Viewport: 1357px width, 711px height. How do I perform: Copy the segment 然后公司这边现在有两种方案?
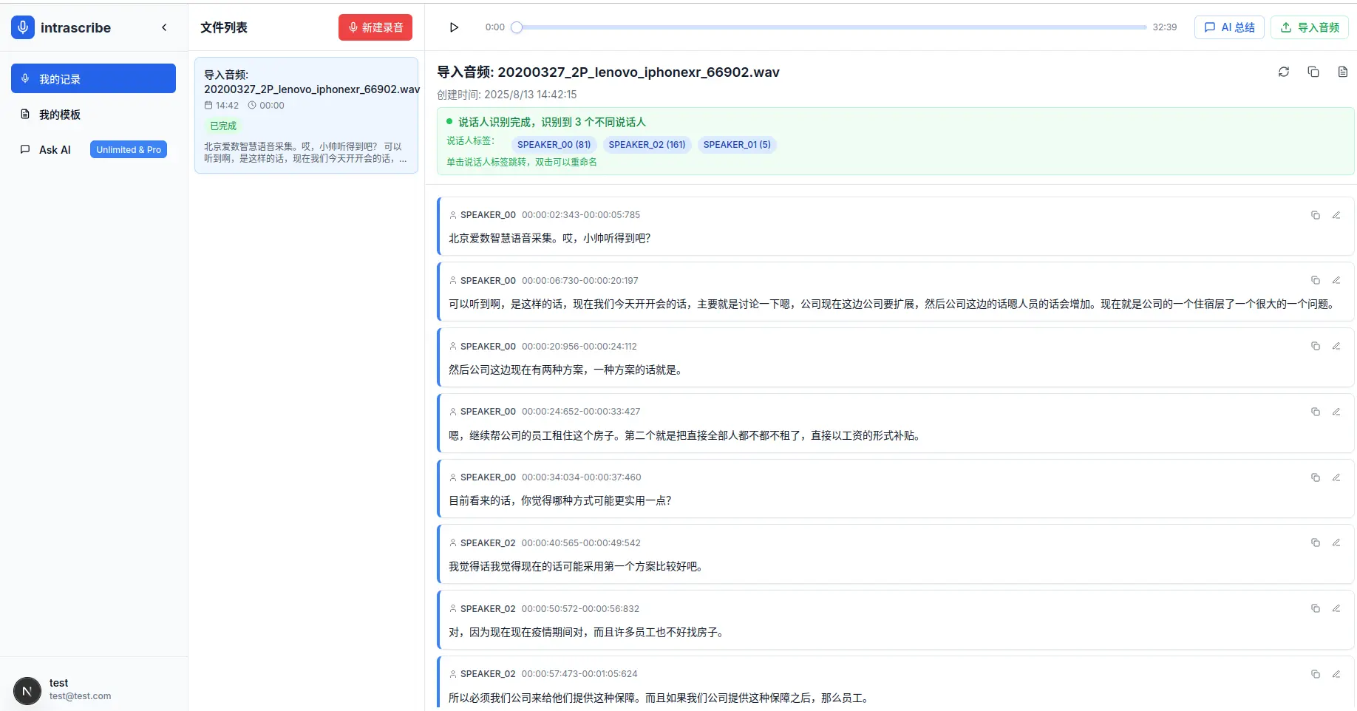(x=1316, y=346)
